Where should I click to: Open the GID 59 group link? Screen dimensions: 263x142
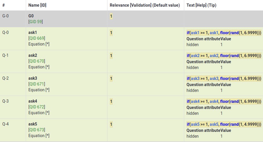(x=36, y=22)
